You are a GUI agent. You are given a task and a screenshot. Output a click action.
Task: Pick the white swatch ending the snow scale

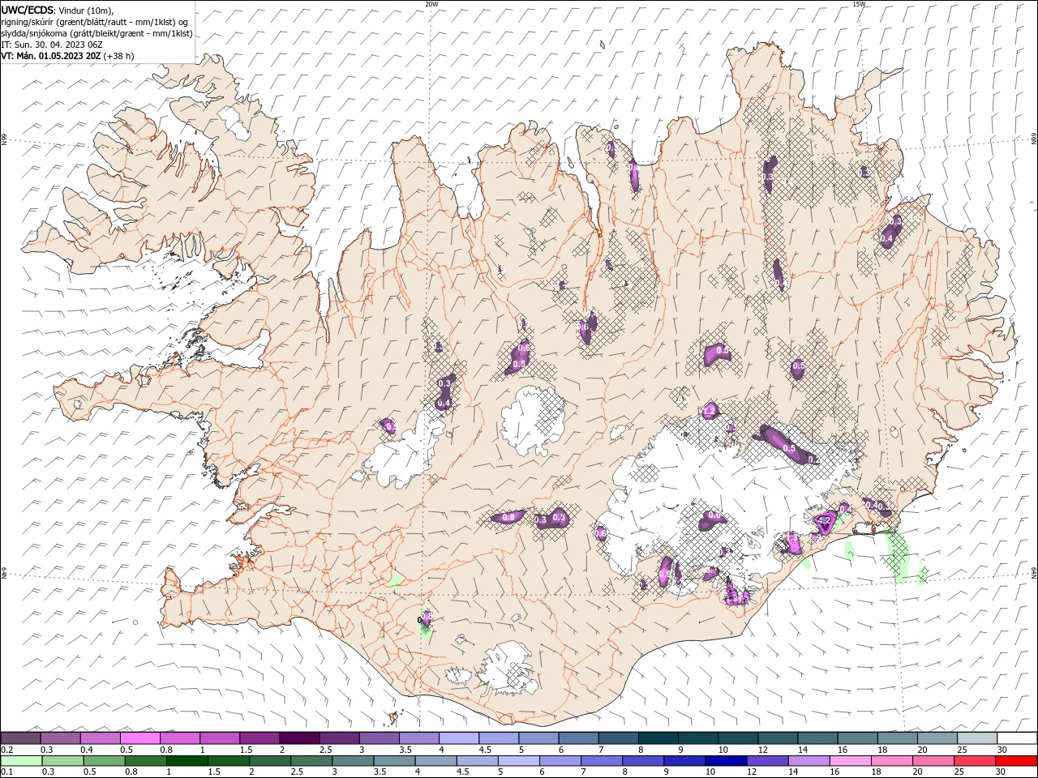1016,738
